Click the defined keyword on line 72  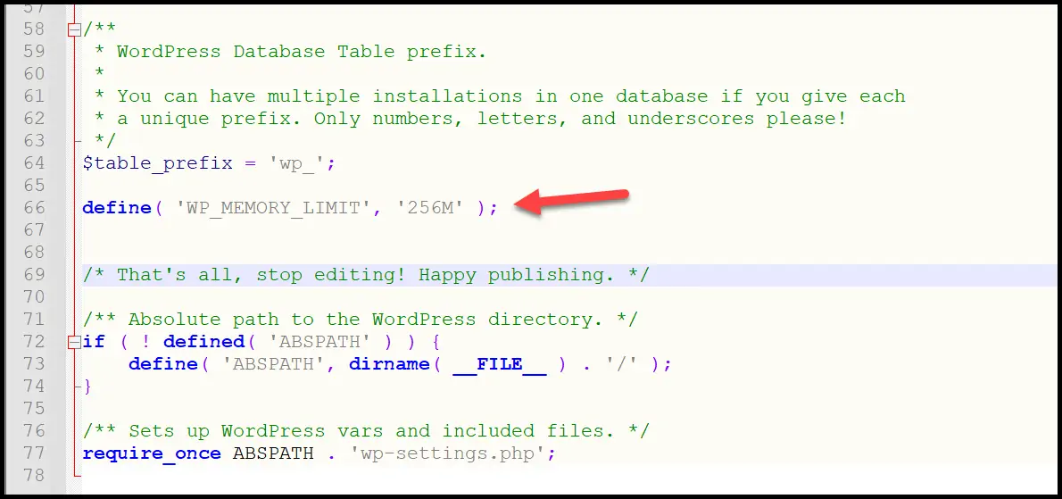[203, 342]
